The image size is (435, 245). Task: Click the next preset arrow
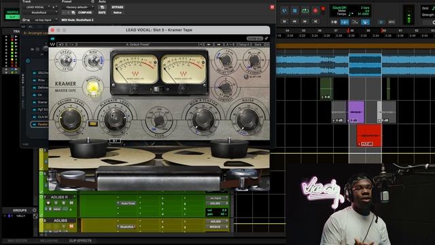219,44
